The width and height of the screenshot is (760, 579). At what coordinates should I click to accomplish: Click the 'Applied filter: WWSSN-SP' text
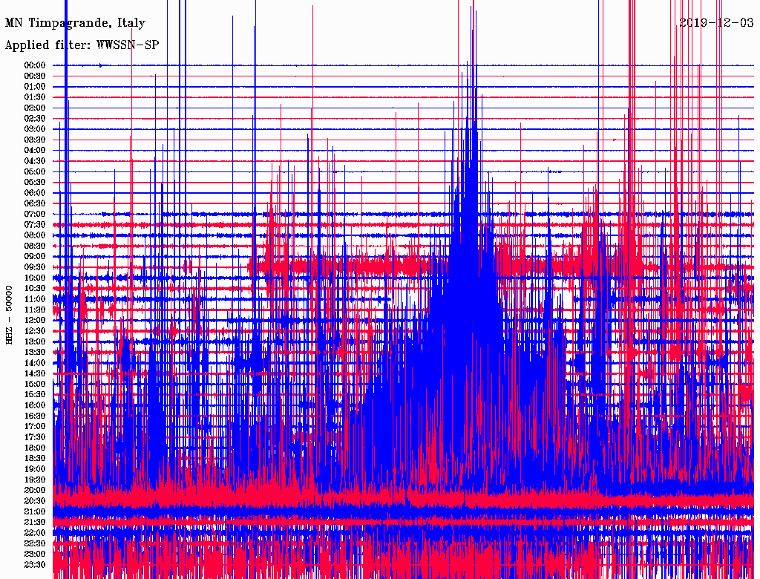click(82, 45)
